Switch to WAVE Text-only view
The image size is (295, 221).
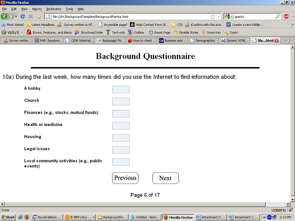(116, 32)
